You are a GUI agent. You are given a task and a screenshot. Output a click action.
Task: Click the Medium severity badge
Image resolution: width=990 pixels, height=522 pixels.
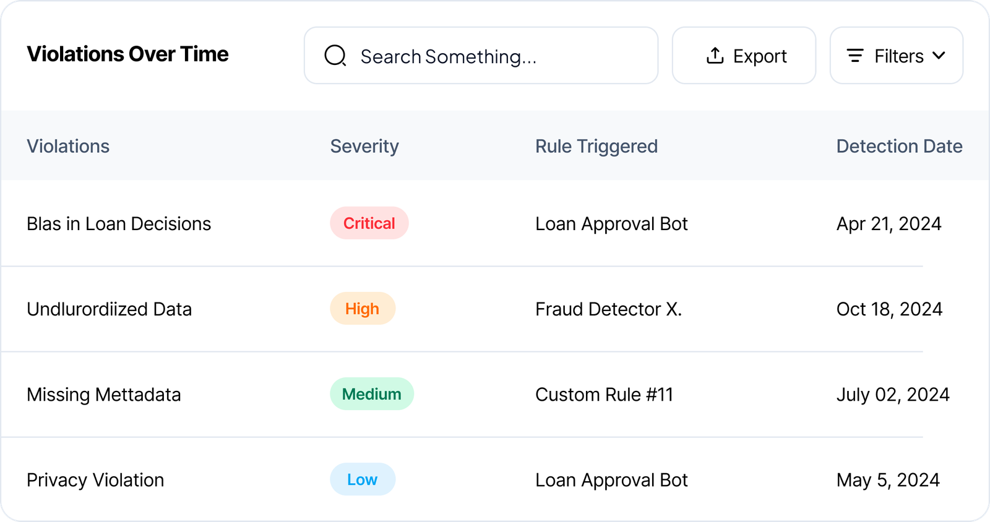(371, 394)
